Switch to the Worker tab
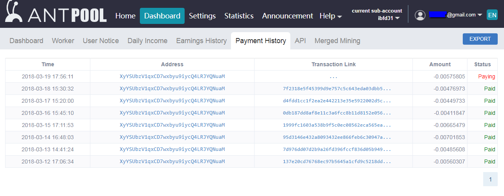Image resolution: width=504 pixels, height=196 pixels. (63, 41)
